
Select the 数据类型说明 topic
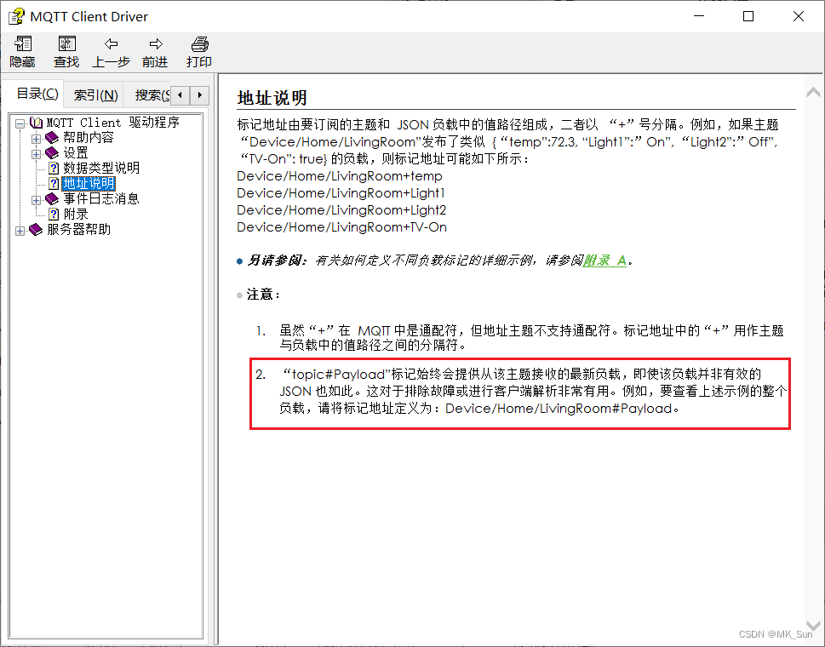click(101, 169)
